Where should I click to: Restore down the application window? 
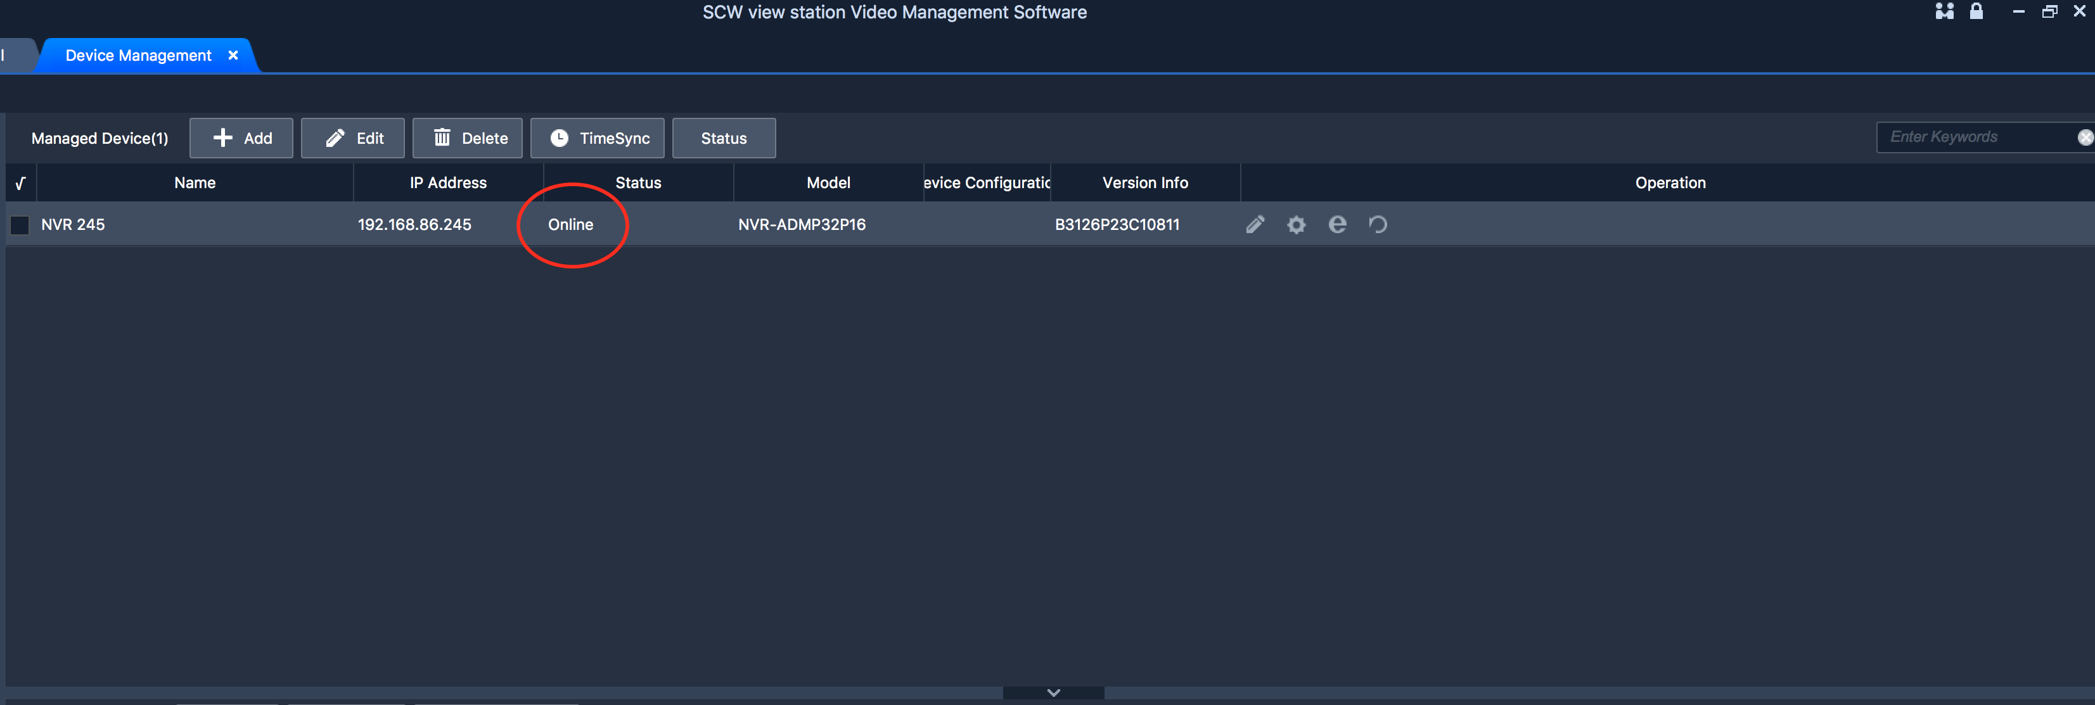2049,11
